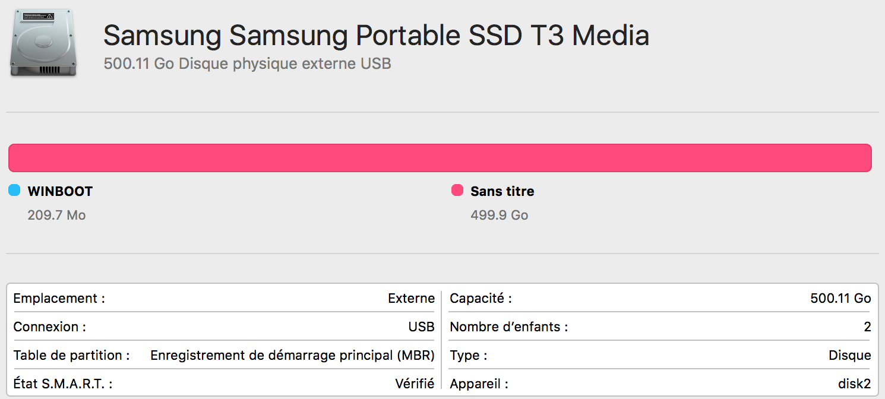Select the Externe location value
This screenshot has height=399, width=885.
pyautogui.click(x=411, y=298)
